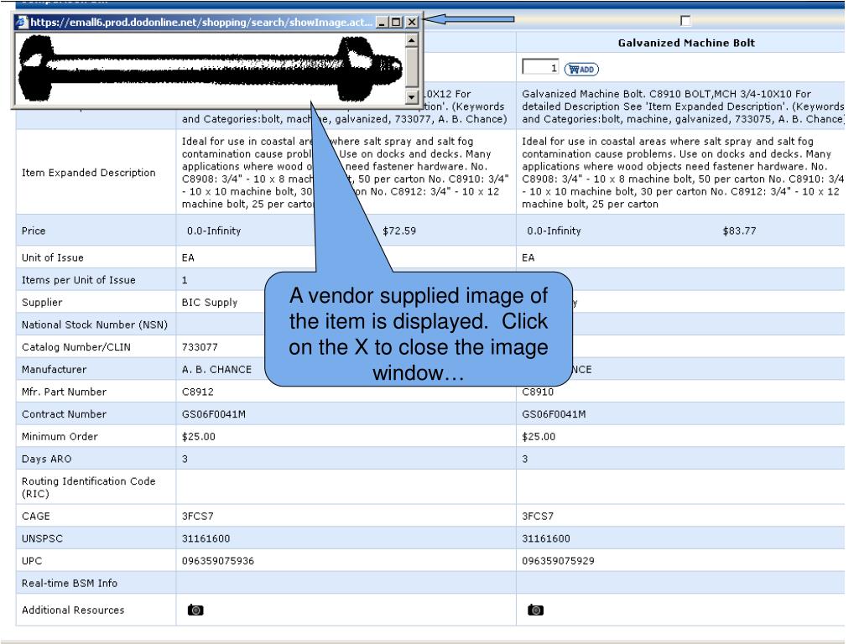Click the Item Expanded Description label
Image resolution: width=859 pixels, height=644 pixels.
89,172
